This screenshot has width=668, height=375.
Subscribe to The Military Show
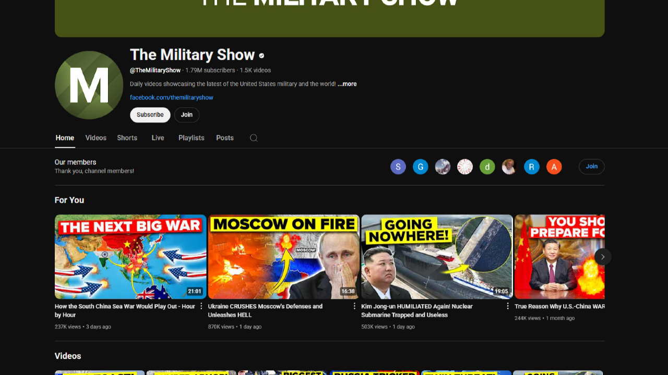click(150, 115)
